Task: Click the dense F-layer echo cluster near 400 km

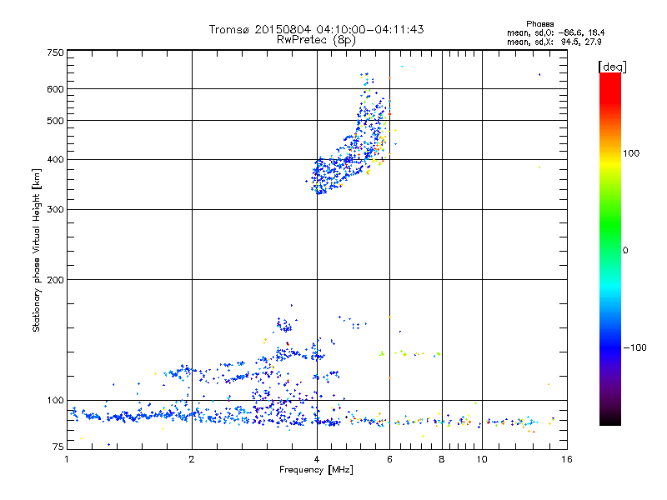Action: [336, 170]
